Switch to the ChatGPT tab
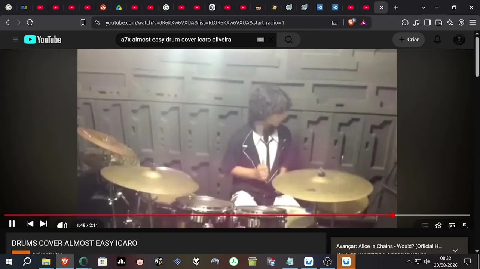The width and height of the screenshot is (480, 269). [x=212, y=7]
